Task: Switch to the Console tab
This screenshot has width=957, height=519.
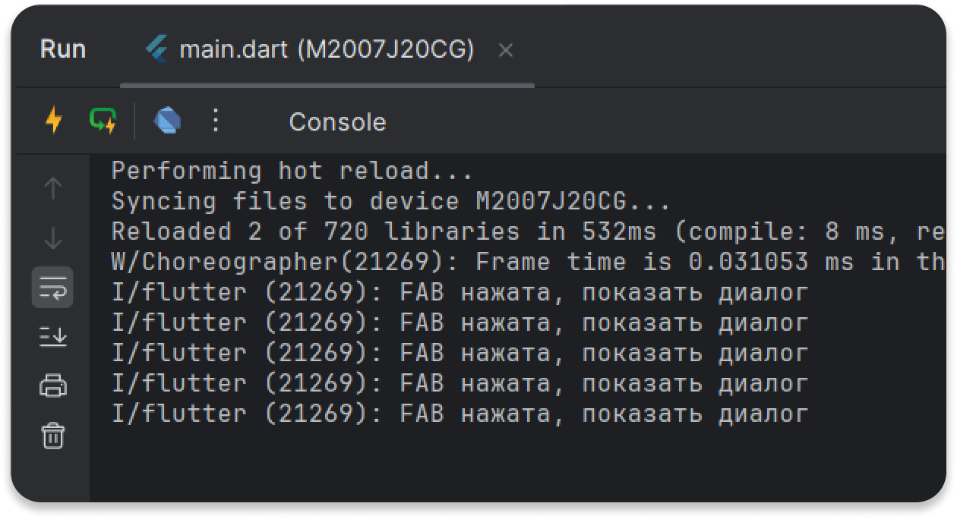Action: tap(337, 122)
